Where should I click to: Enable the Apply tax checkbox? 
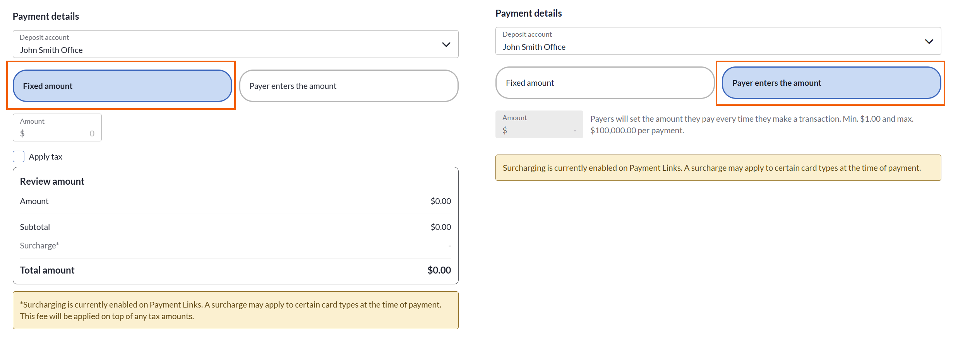pyautogui.click(x=19, y=156)
